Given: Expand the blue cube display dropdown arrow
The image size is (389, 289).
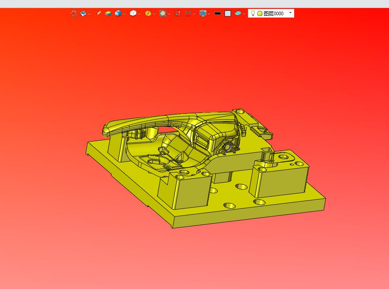Looking at the screenshot, I should (x=124, y=14).
